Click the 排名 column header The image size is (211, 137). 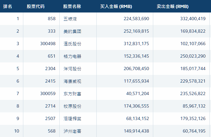8,6
